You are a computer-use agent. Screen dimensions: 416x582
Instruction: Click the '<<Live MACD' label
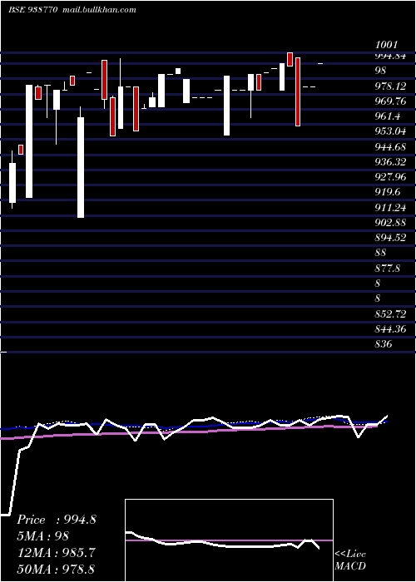tap(350, 560)
